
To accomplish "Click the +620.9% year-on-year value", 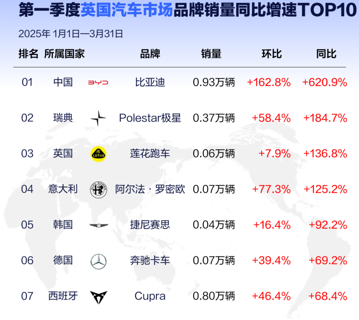I will point(325,82).
